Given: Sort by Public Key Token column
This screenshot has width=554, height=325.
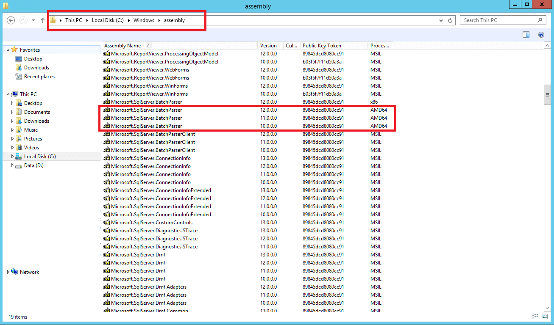Looking at the screenshot, I should click(x=334, y=45).
